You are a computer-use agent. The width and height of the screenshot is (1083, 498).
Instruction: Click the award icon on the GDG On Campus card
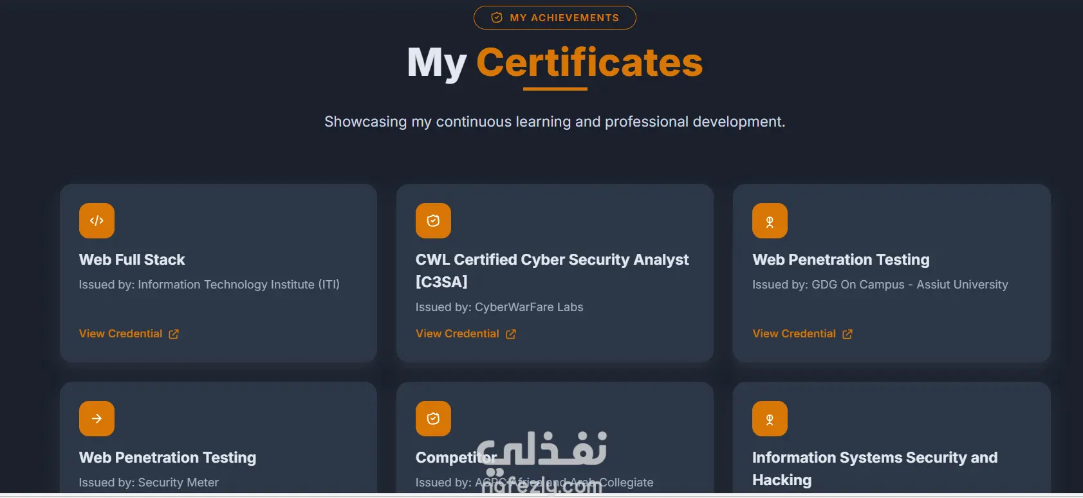tap(770, 220)
